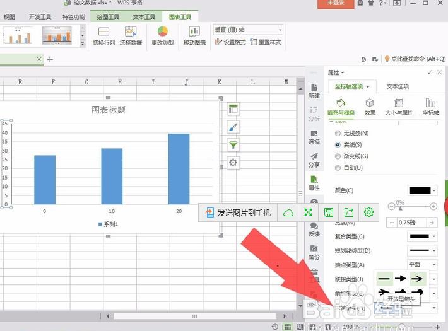Click the save icon in floating toolbar
The width and height of the screenshot is (448, 331).
pyautogui.click(x=329, y=212)
